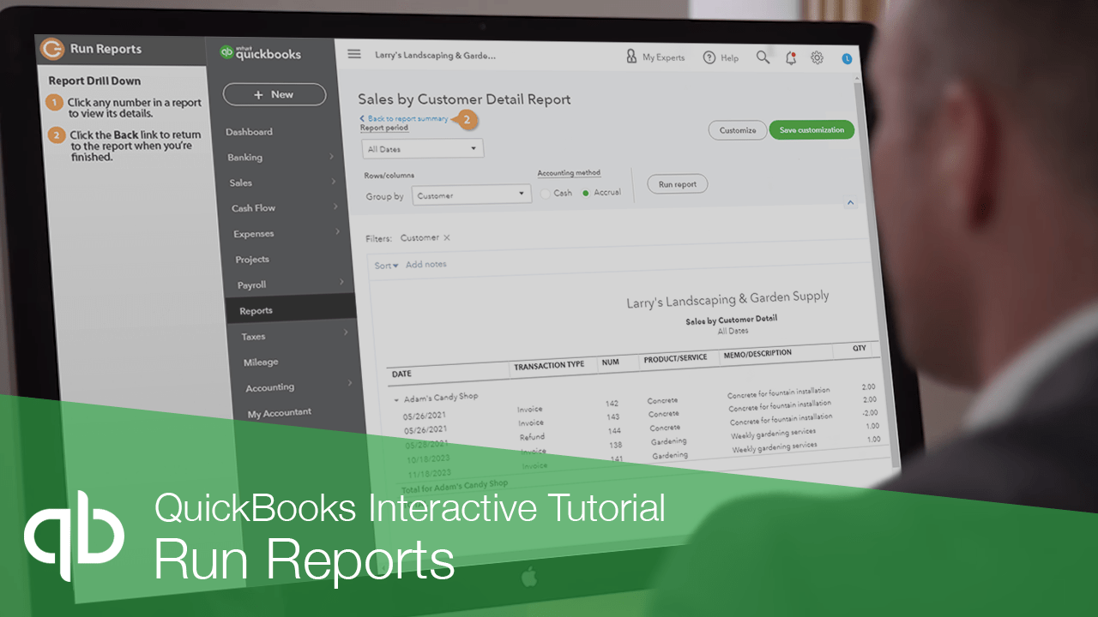Viewport: 1098px width, 617px height.
Task: Go to Dashboard in sidebar
Action: (x=249, y=132)
